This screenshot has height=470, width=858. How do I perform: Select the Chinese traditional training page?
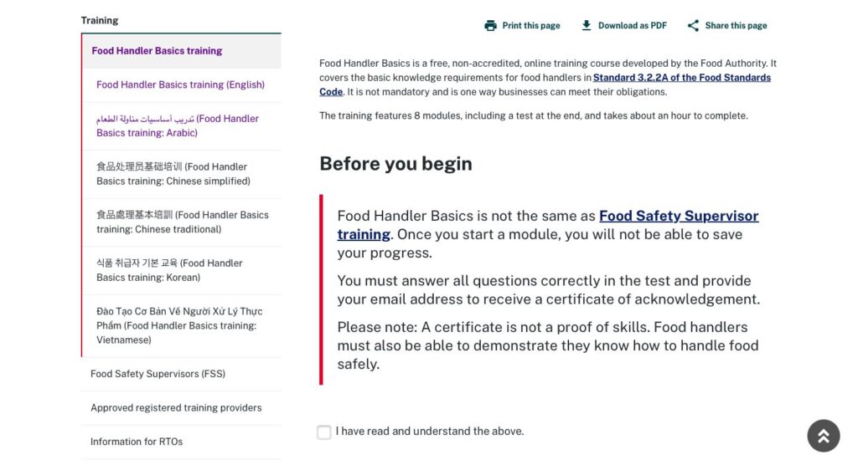pyautogui.click(x=182, y=222)
